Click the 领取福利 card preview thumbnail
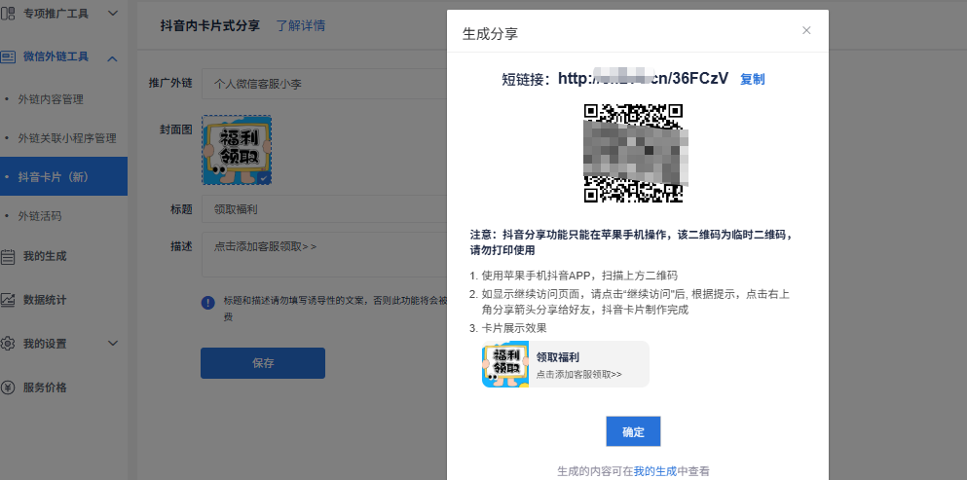 coord(499,365)
